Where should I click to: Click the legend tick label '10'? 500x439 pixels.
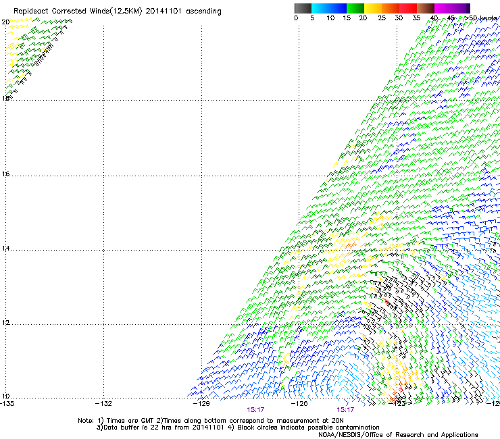(x=330, y=18)
